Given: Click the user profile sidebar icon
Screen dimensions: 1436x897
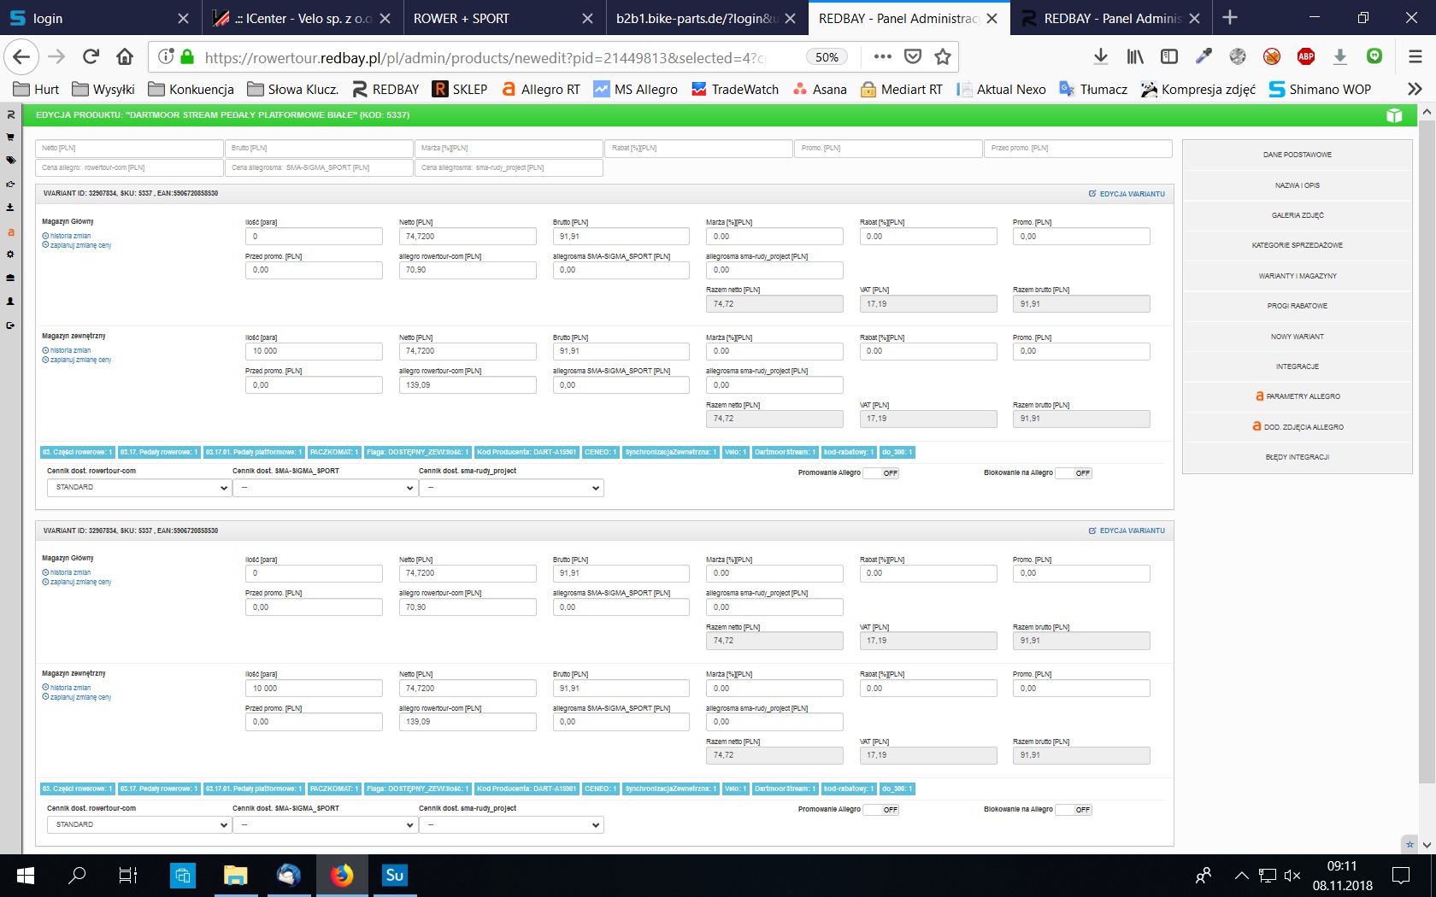Looking at the screenshot, I should [10, 302].
